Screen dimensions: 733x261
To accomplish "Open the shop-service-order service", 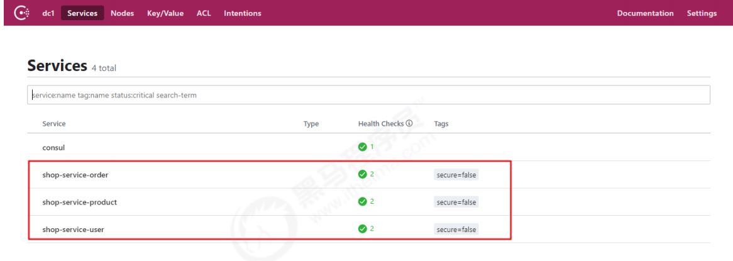I will [75, 175].
